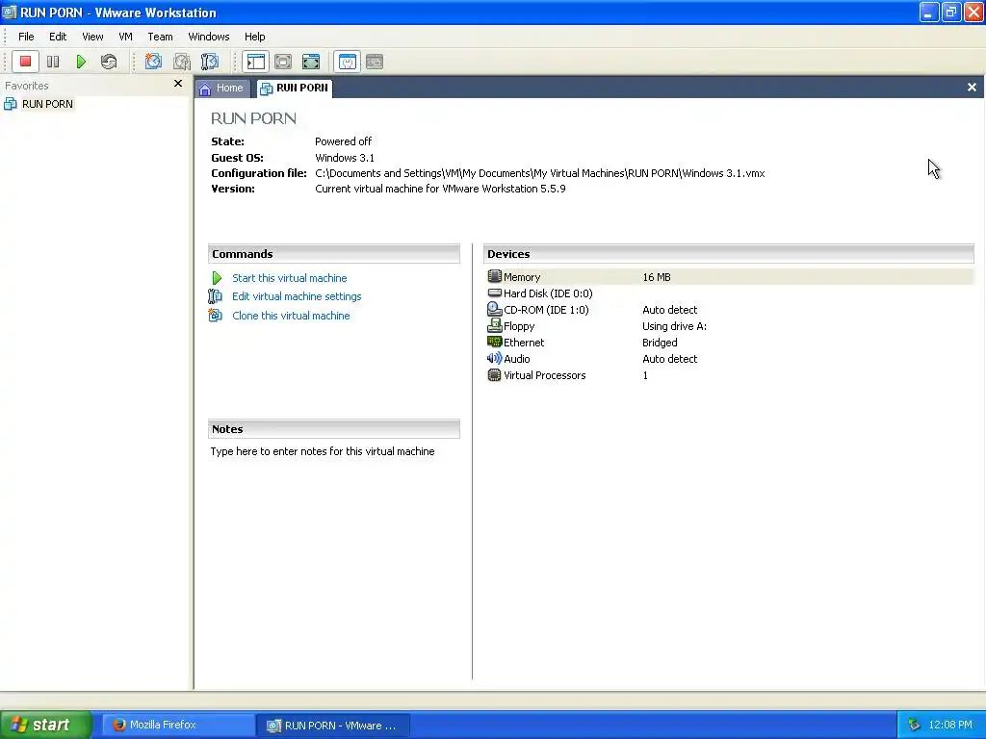Open the View menu
This screenshot has width=986, height=739.
click(x=92, y=37)
